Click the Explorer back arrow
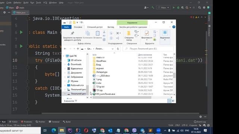Viewport: 239px width, 134px height. click(65, 49)
